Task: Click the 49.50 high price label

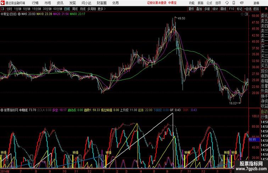Action: [x=182, y=18]
